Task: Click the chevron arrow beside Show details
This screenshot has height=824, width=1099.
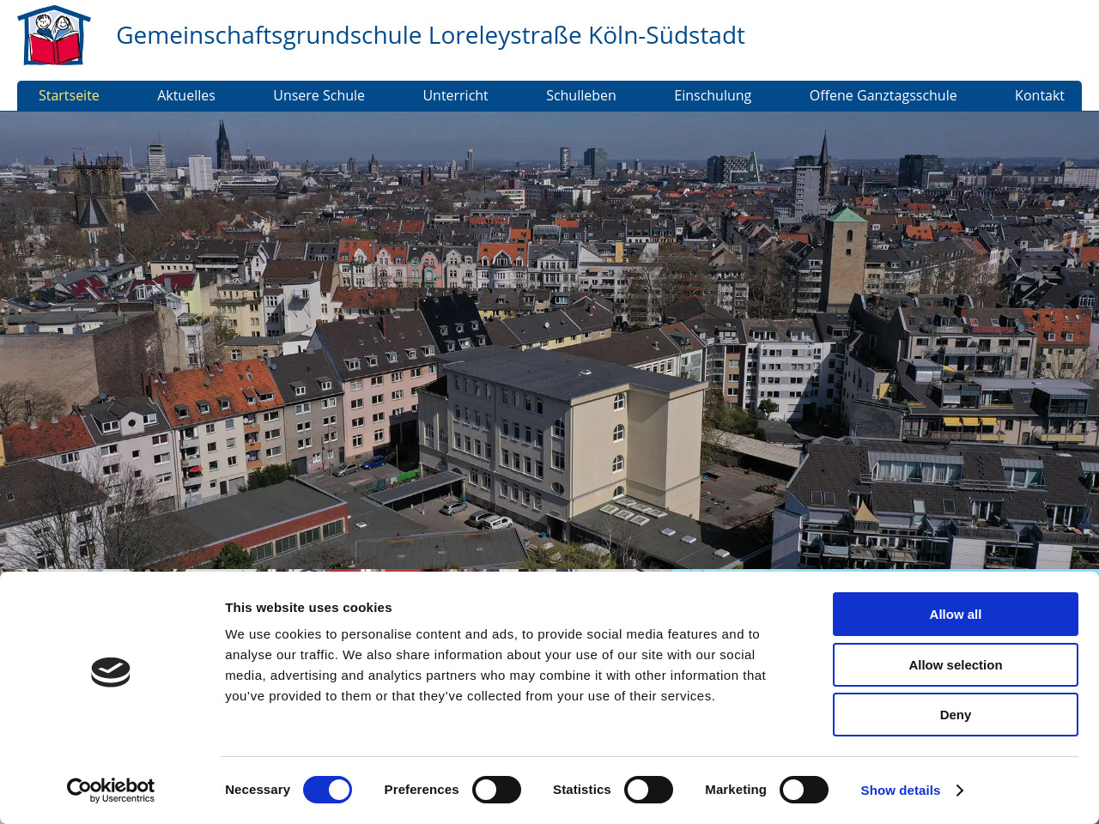Action: click(x=960, y=791)
